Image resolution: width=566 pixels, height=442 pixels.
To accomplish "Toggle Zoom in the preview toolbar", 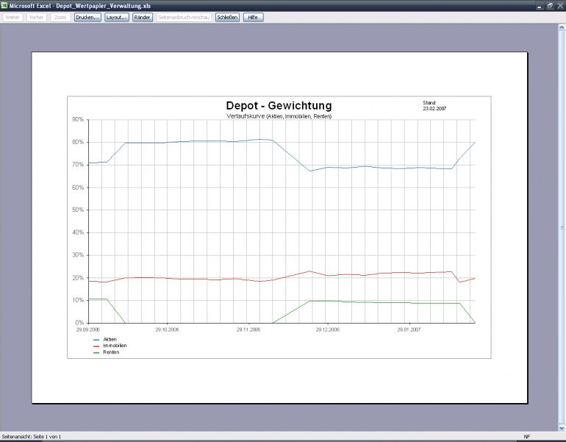I will [61, 16].
